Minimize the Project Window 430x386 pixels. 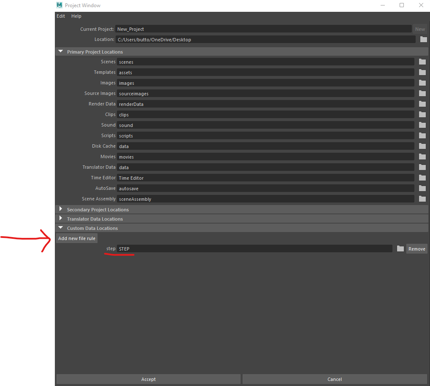(x=383, y=5)
